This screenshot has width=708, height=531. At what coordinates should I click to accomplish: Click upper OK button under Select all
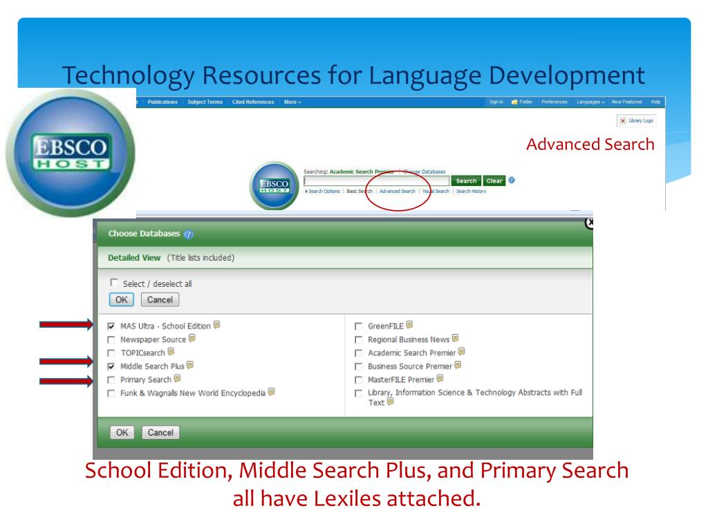(x=122, y=300)
